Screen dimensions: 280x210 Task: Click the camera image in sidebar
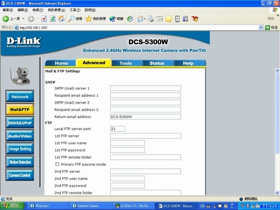point(20,76)
